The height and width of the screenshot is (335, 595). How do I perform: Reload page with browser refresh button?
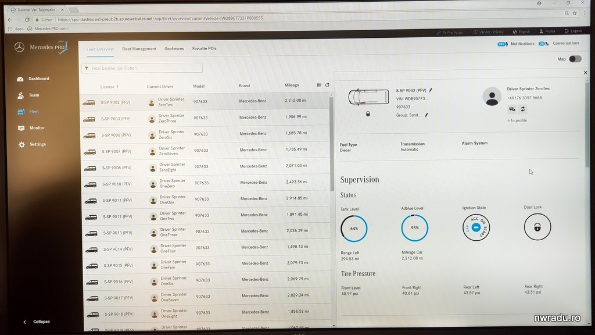[27, 20]
